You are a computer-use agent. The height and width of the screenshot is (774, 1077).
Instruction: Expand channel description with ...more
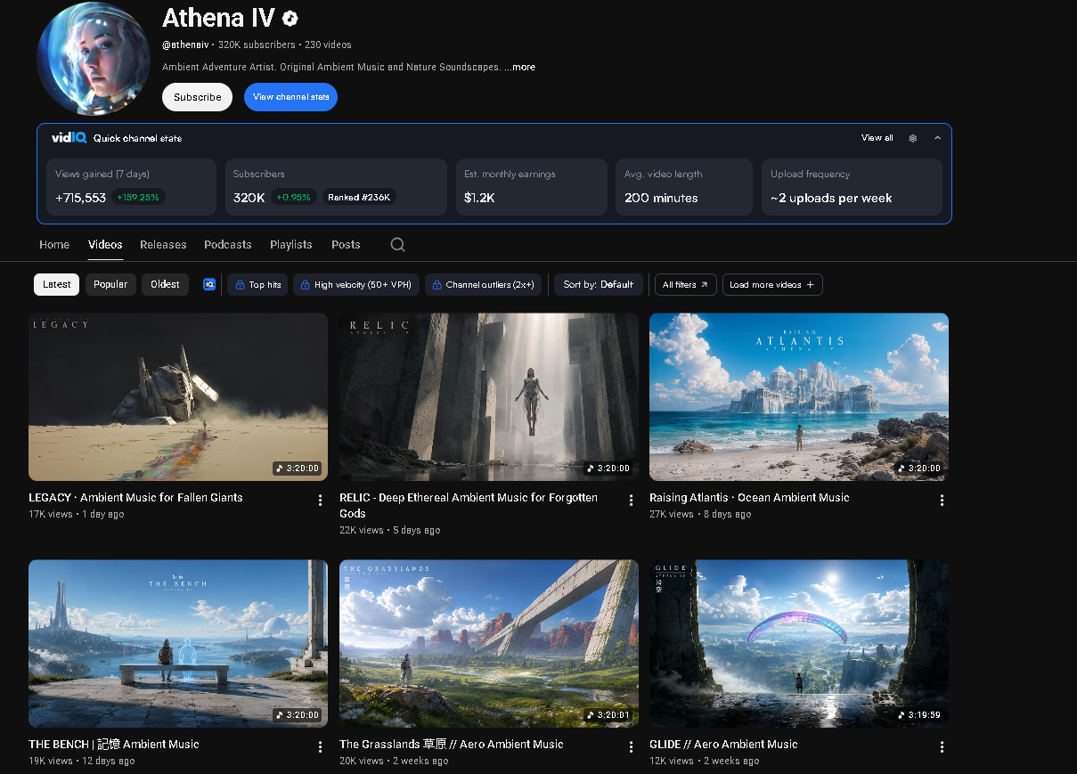(519, 67)
